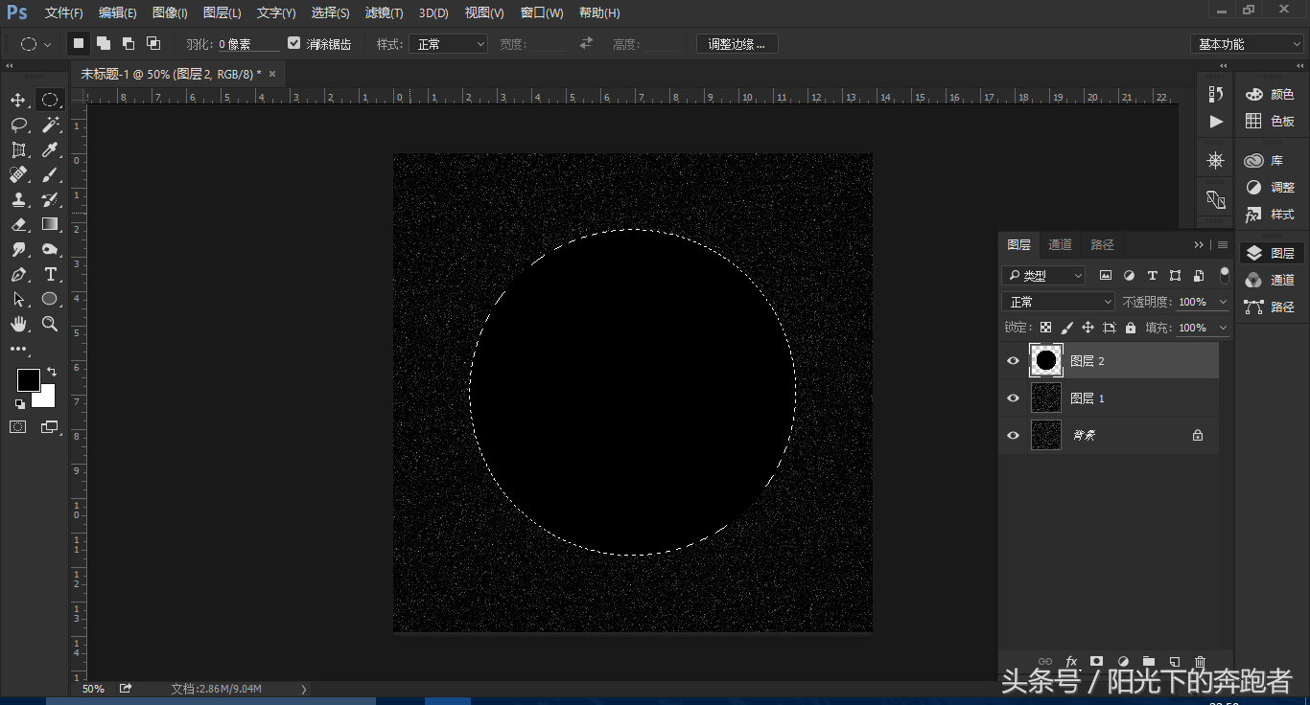This screenshot has height=705, width=1310.
Task: Open the 图层(L) menu
Action: (x=222, y=13)
